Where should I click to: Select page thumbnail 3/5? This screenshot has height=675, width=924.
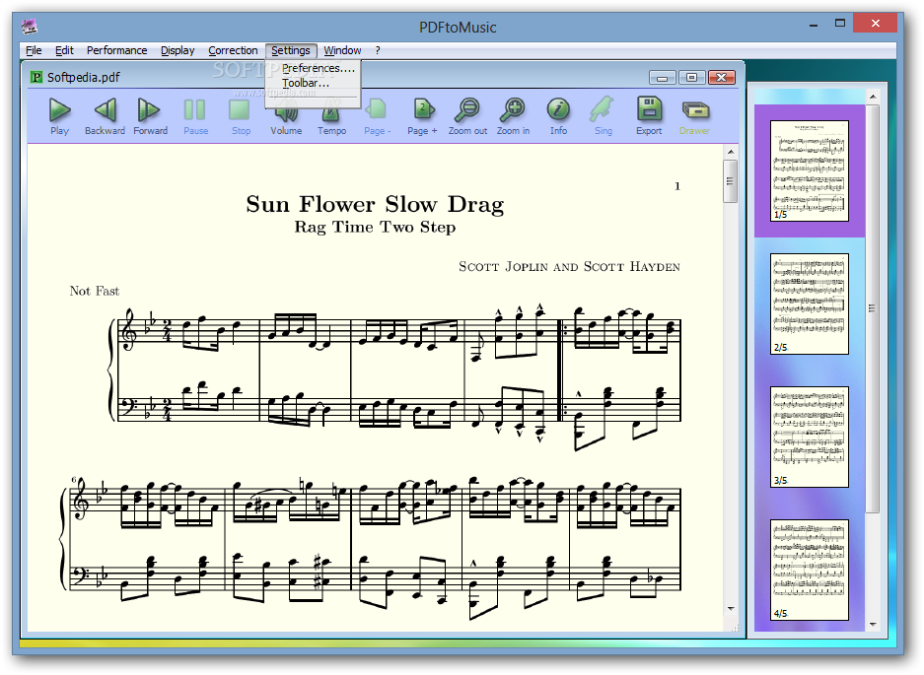pos(810,437)
